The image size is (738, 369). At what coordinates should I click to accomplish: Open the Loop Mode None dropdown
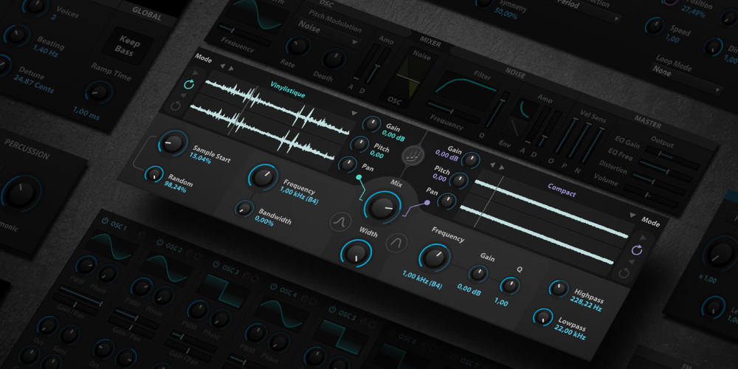(687, 79)
